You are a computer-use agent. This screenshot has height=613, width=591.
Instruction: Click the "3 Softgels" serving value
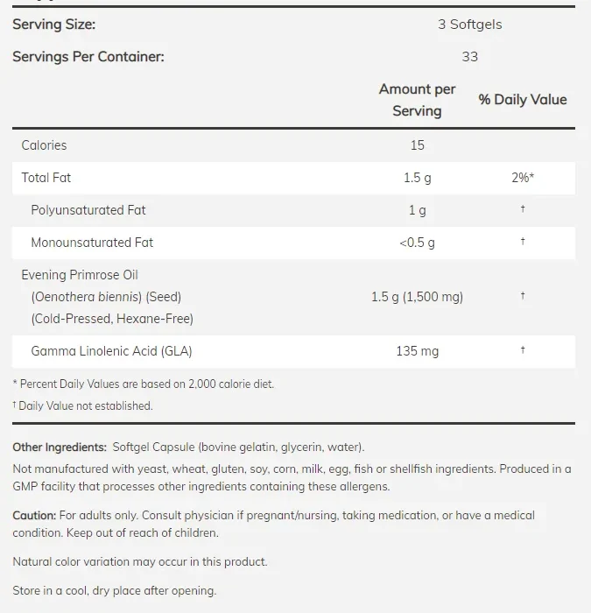point(470,25)
